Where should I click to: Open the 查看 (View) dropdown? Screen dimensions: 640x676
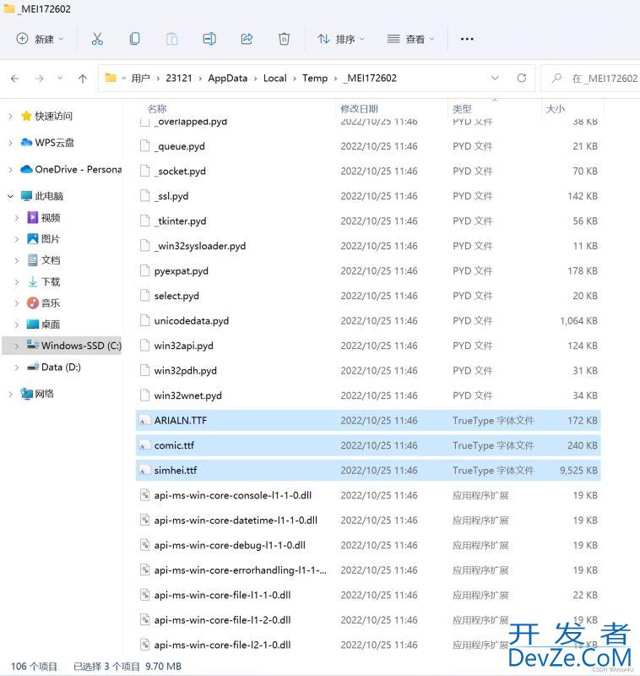coord(410,39)
